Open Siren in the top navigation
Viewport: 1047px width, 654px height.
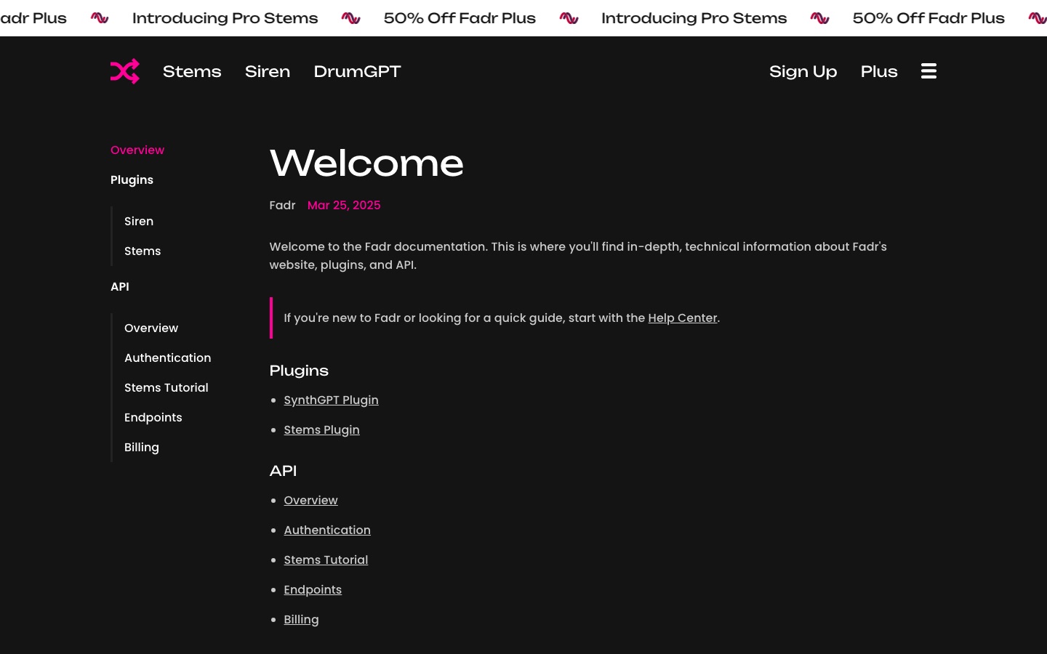pyautogui.click(x=268, y=71)
